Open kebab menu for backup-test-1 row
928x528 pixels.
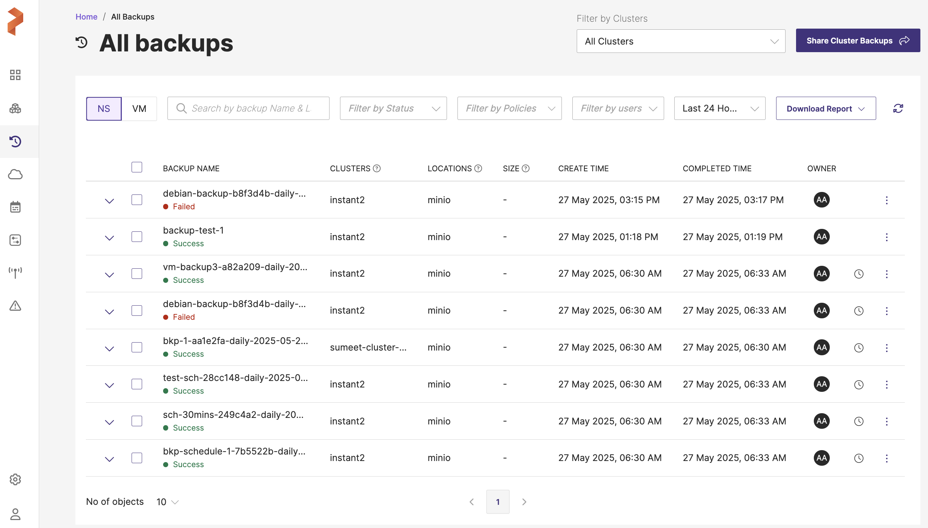click(x=886, y=237)
